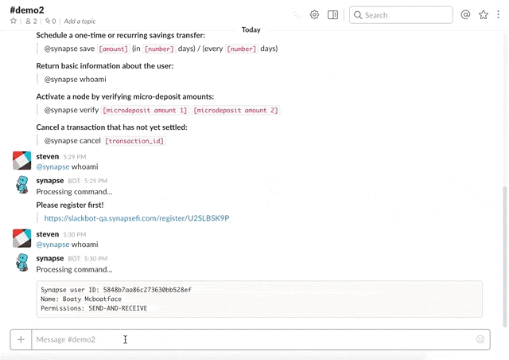Open the register link URL
The height and width of the screenshot is (360, 509).
click(137, 218)
